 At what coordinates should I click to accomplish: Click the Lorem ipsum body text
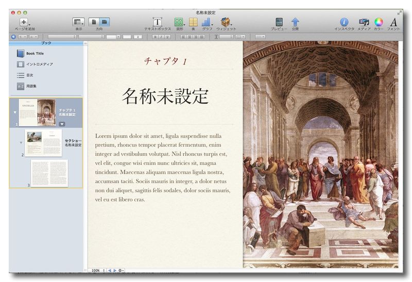point(163,168)
